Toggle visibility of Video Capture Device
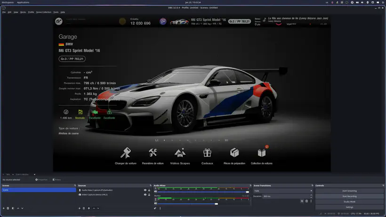 tap(145, 194)
